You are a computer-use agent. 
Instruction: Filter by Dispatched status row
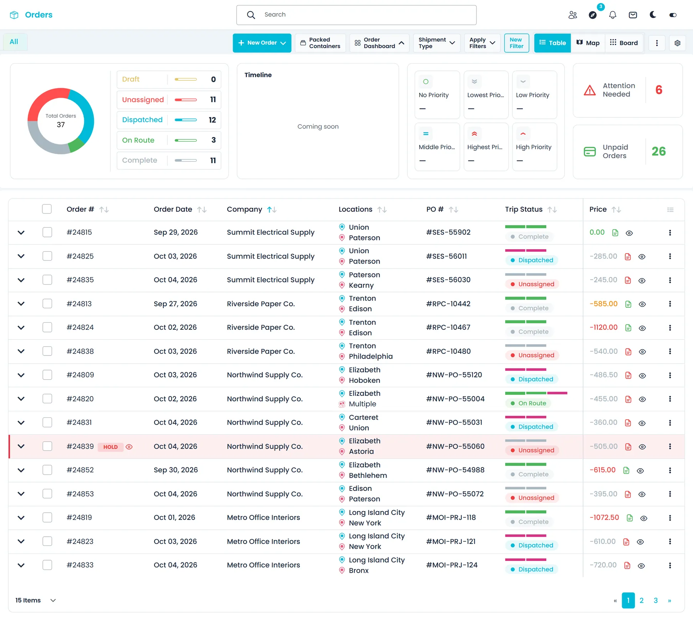(169, 120)
